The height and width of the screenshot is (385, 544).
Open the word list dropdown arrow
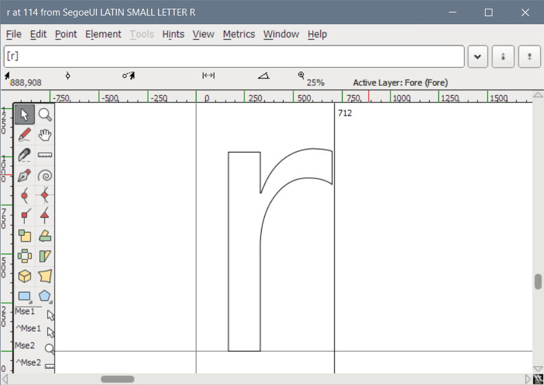(477, 56)
